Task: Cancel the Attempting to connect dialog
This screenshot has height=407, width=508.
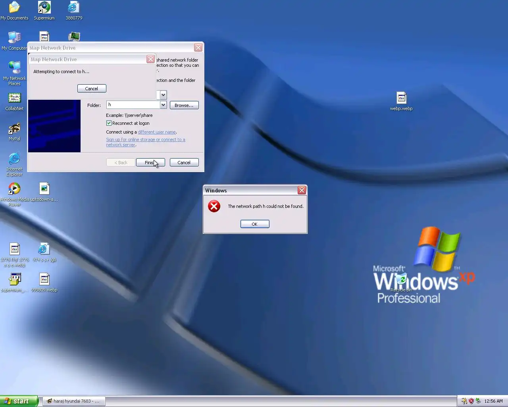Action: coord(92,89)
